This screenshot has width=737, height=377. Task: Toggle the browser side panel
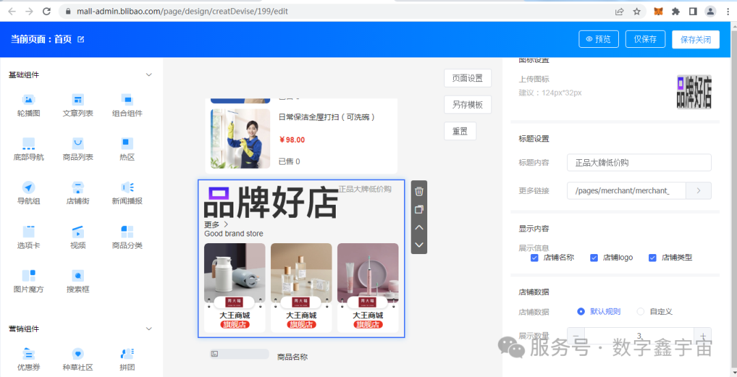(x=693, y=12)
